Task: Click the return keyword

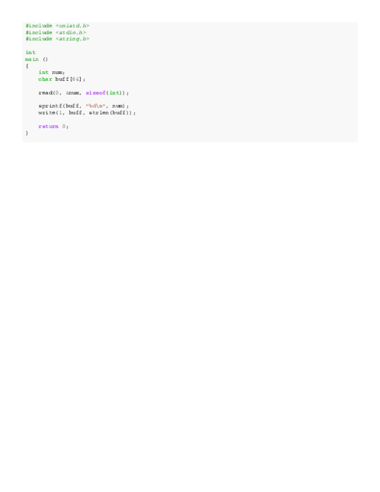Action: [x=48, y=126]
